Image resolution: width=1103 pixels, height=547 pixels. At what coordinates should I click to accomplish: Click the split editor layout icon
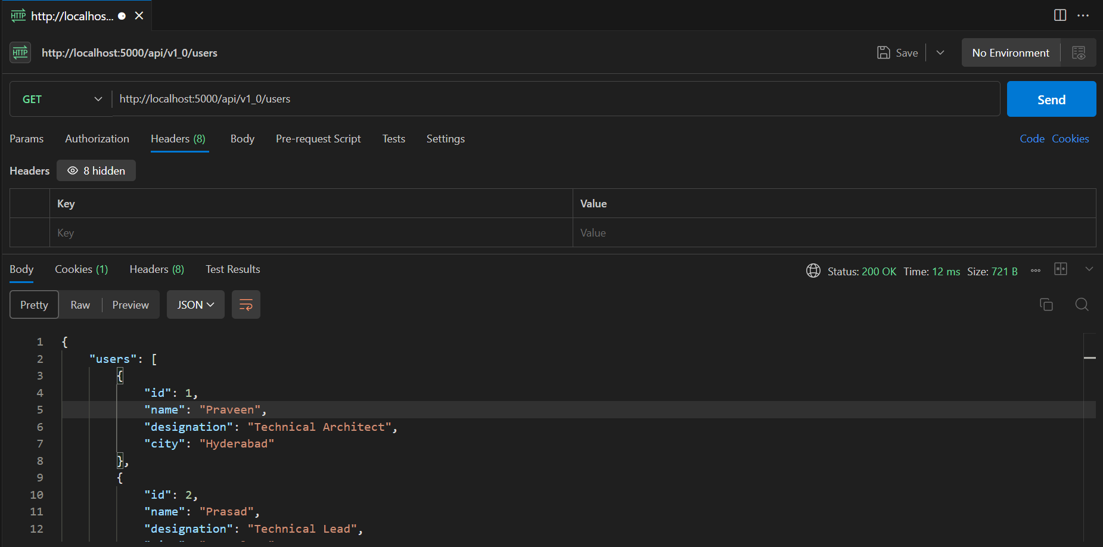(x=1060, y=15)
